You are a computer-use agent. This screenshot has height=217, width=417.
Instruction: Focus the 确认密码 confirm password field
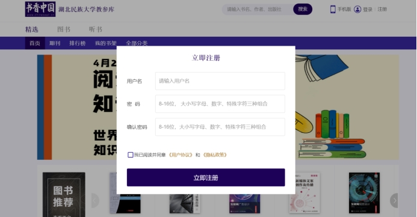pyautogui.click(x=220, y=127)
